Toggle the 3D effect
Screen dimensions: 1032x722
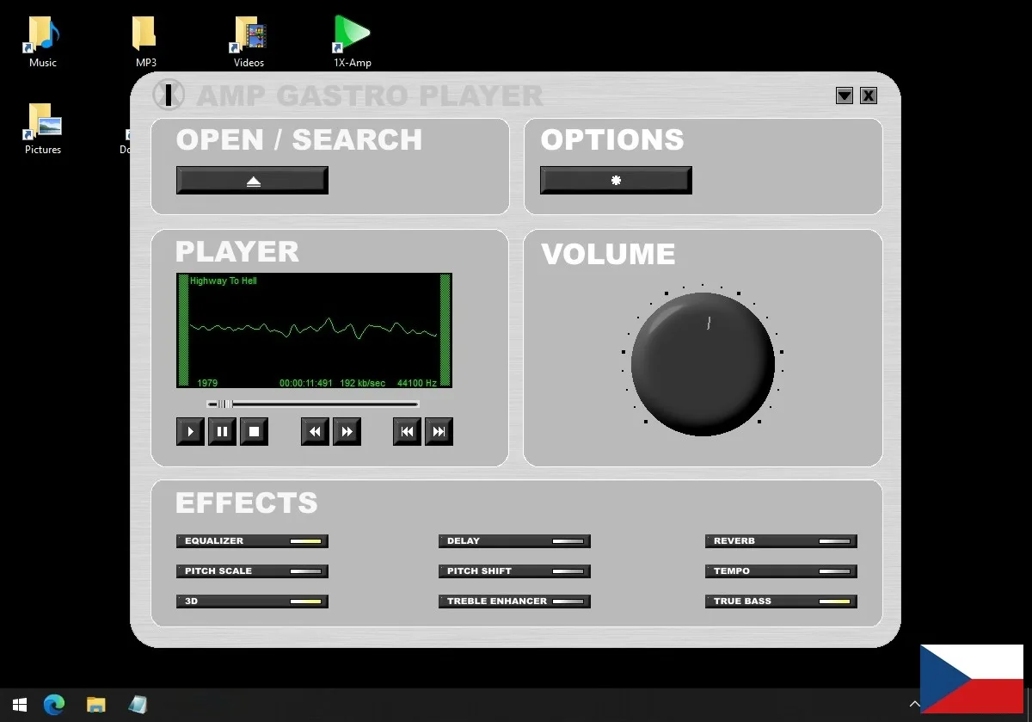pos(252,602)
